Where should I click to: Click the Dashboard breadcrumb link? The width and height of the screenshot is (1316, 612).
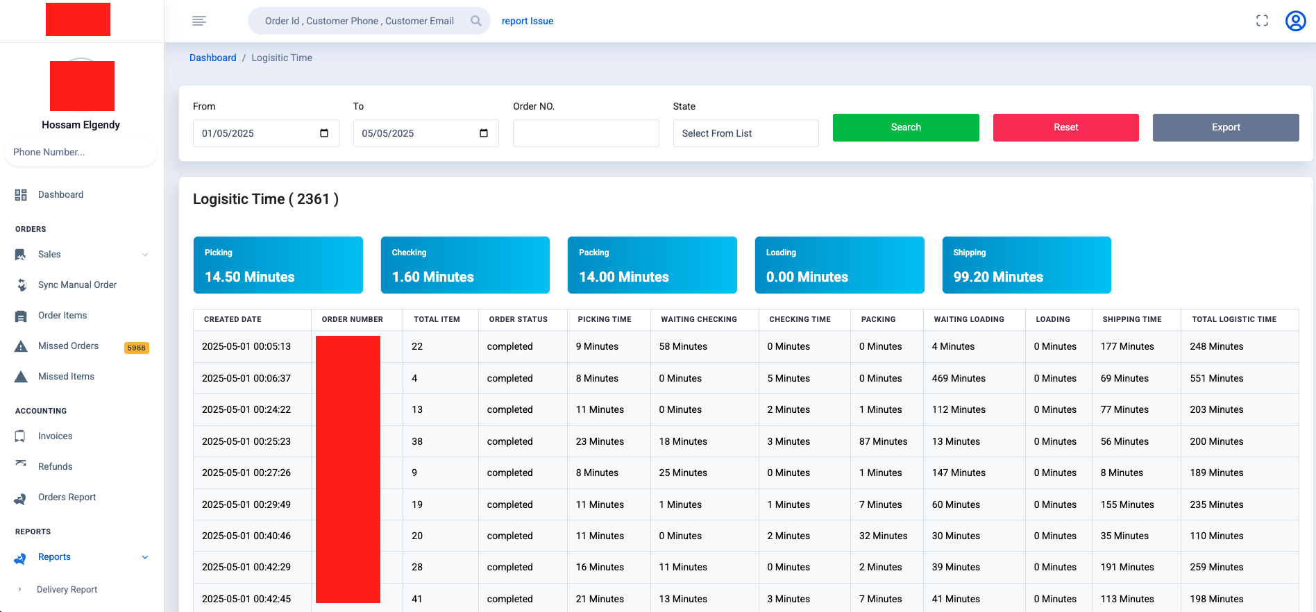point(212,58)
